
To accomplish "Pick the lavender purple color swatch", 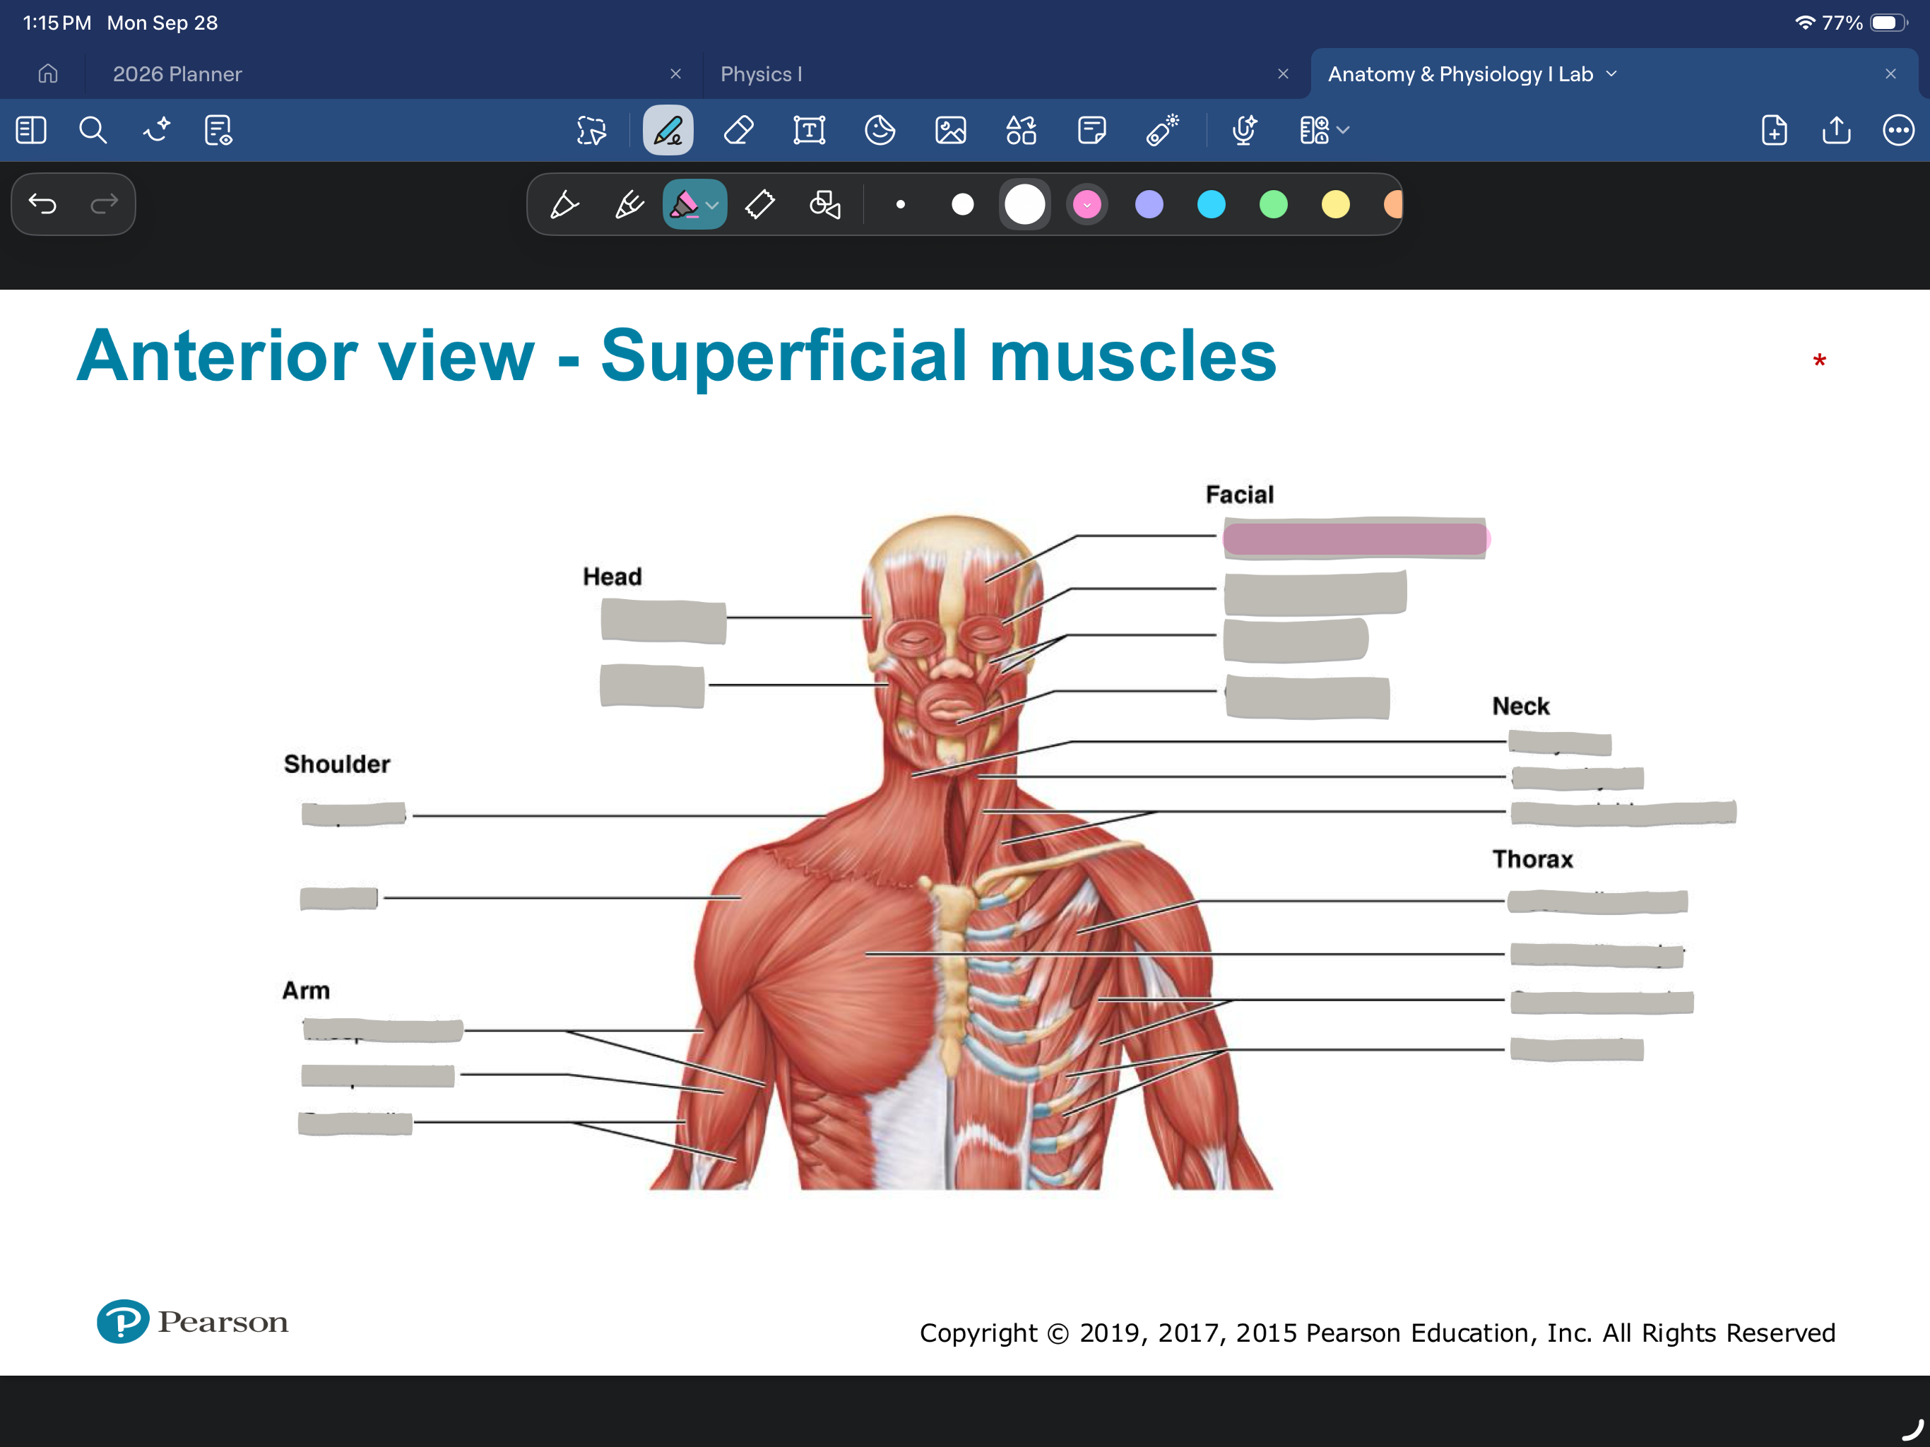I will click(1149, 205).
